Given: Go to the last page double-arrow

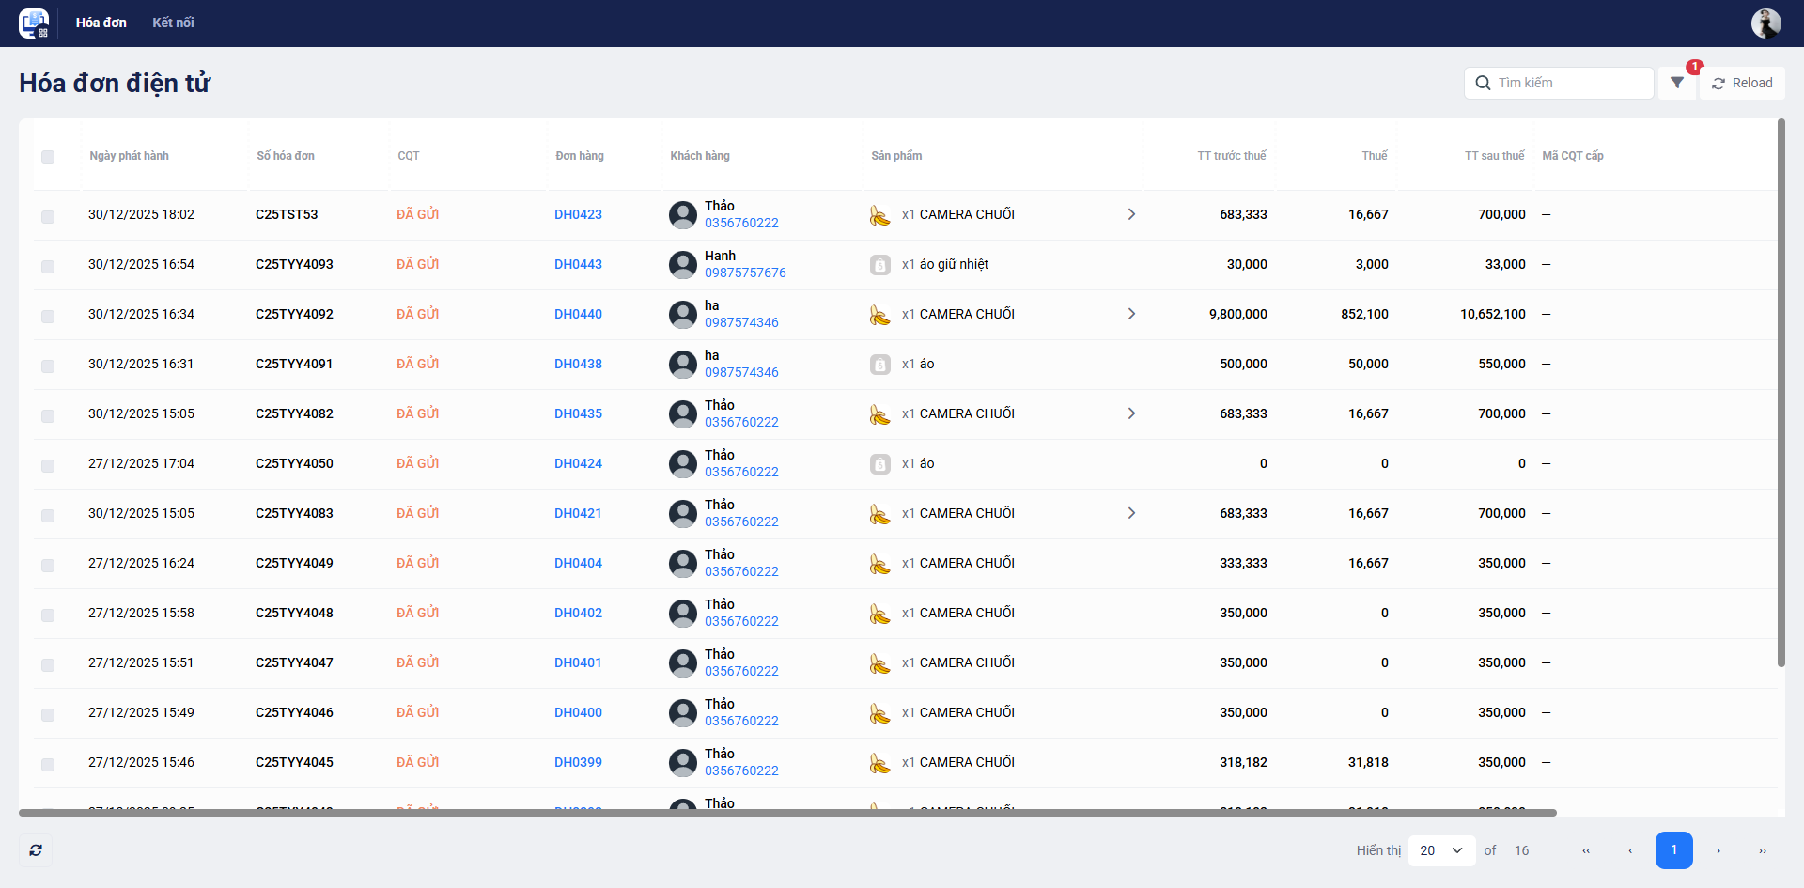Looking at the screenshot, I should click(1762, 850).
